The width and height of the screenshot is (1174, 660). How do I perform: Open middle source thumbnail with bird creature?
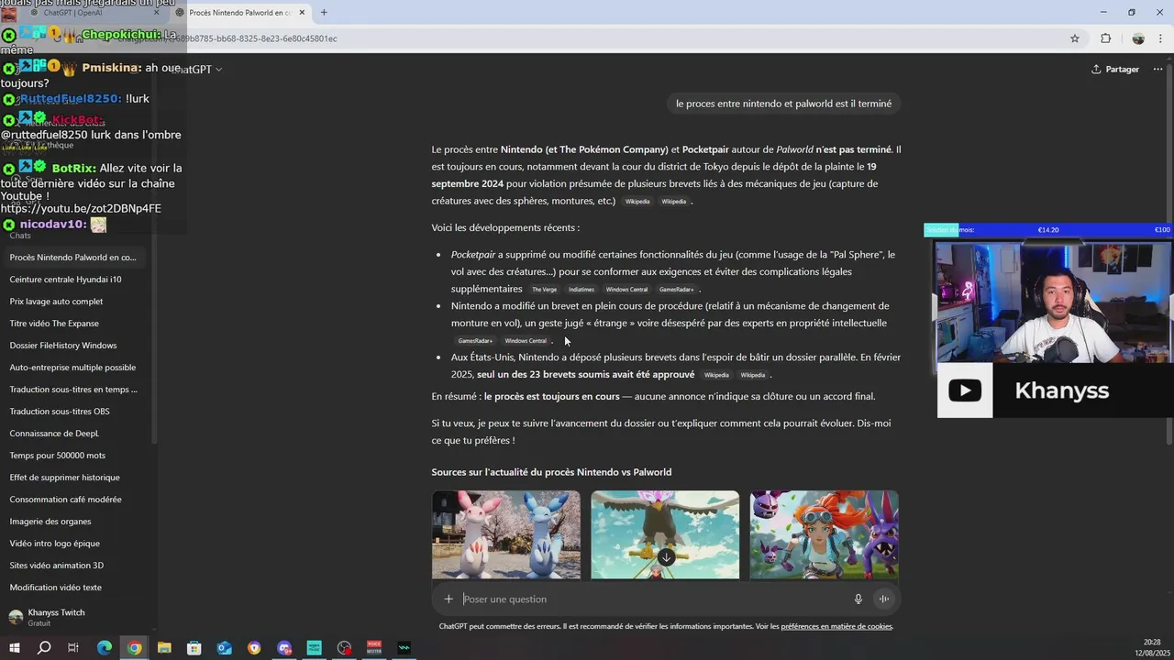(665, 534)
